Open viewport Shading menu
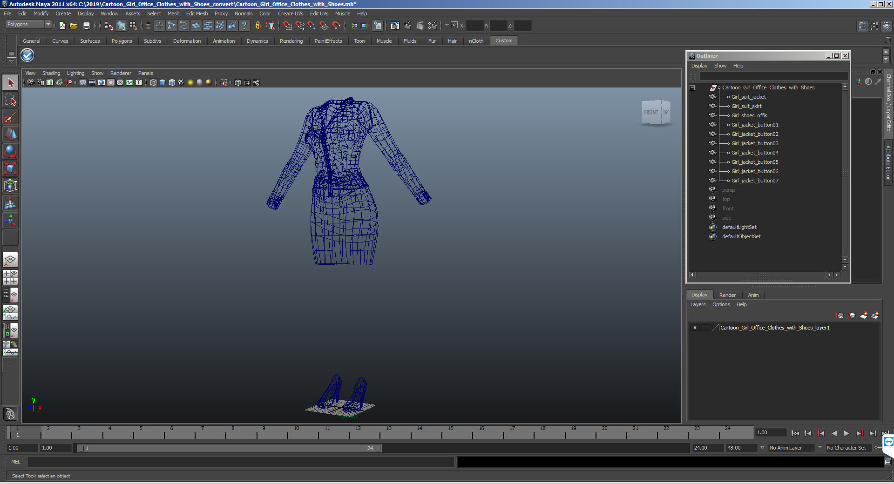The image size is (894, 484). coord(51,73)
